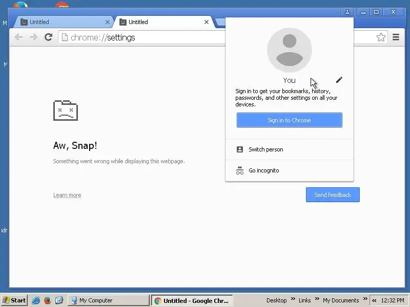
Task: Minimize the Chrome window
Action: coord(363,12)
